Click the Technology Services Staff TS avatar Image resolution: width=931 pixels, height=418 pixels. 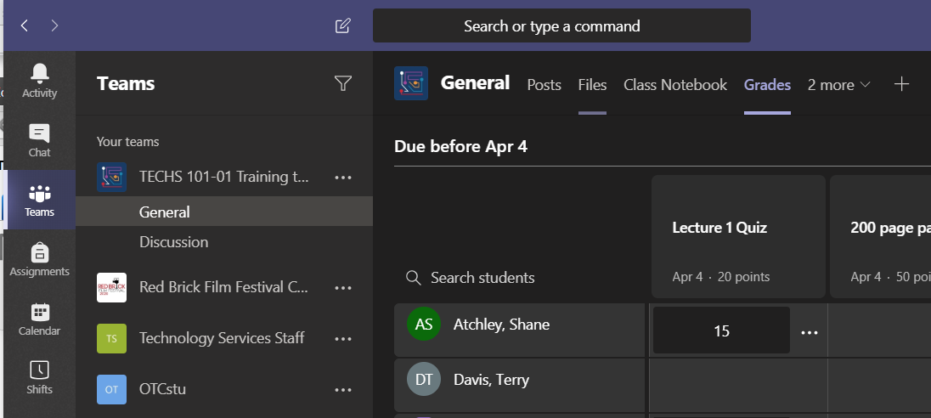tap(111, 338)
